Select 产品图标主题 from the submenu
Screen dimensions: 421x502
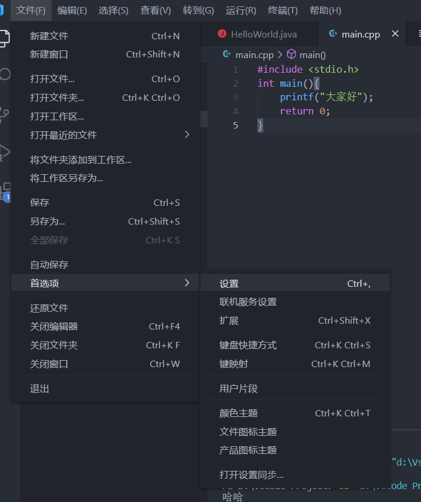[295, 450]
